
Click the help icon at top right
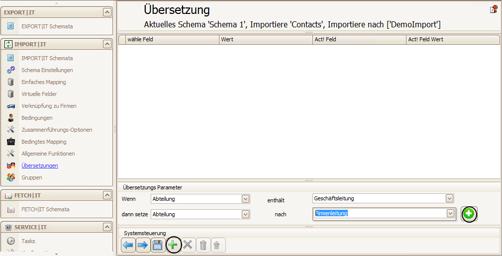494,9
